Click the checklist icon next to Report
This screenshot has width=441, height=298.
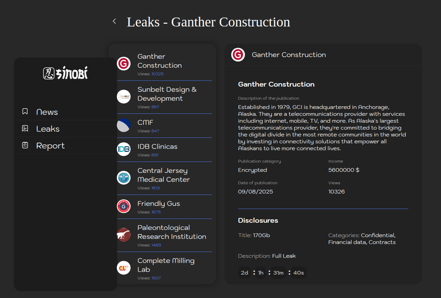tap(25, 145)
